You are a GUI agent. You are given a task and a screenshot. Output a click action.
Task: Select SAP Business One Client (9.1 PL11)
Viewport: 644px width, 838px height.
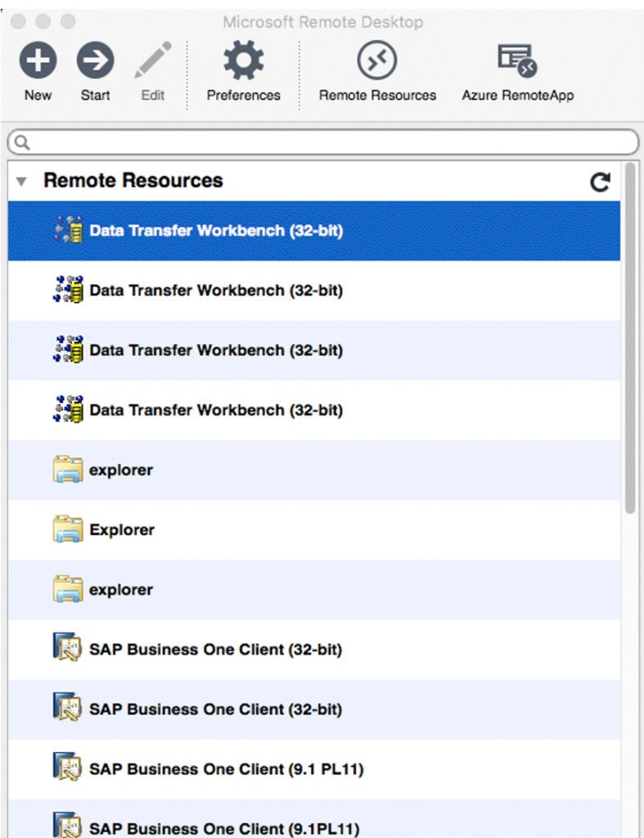(x=314, y=769)
